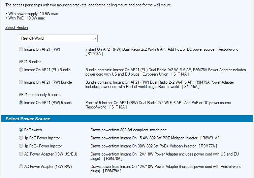Choose PoE switch as power source
Image resolution: width=254 pixels, height=178 pixels.
(21, 130)
